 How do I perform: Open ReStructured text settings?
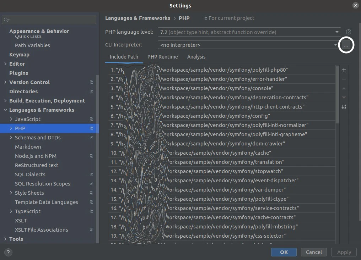[36, 165]
